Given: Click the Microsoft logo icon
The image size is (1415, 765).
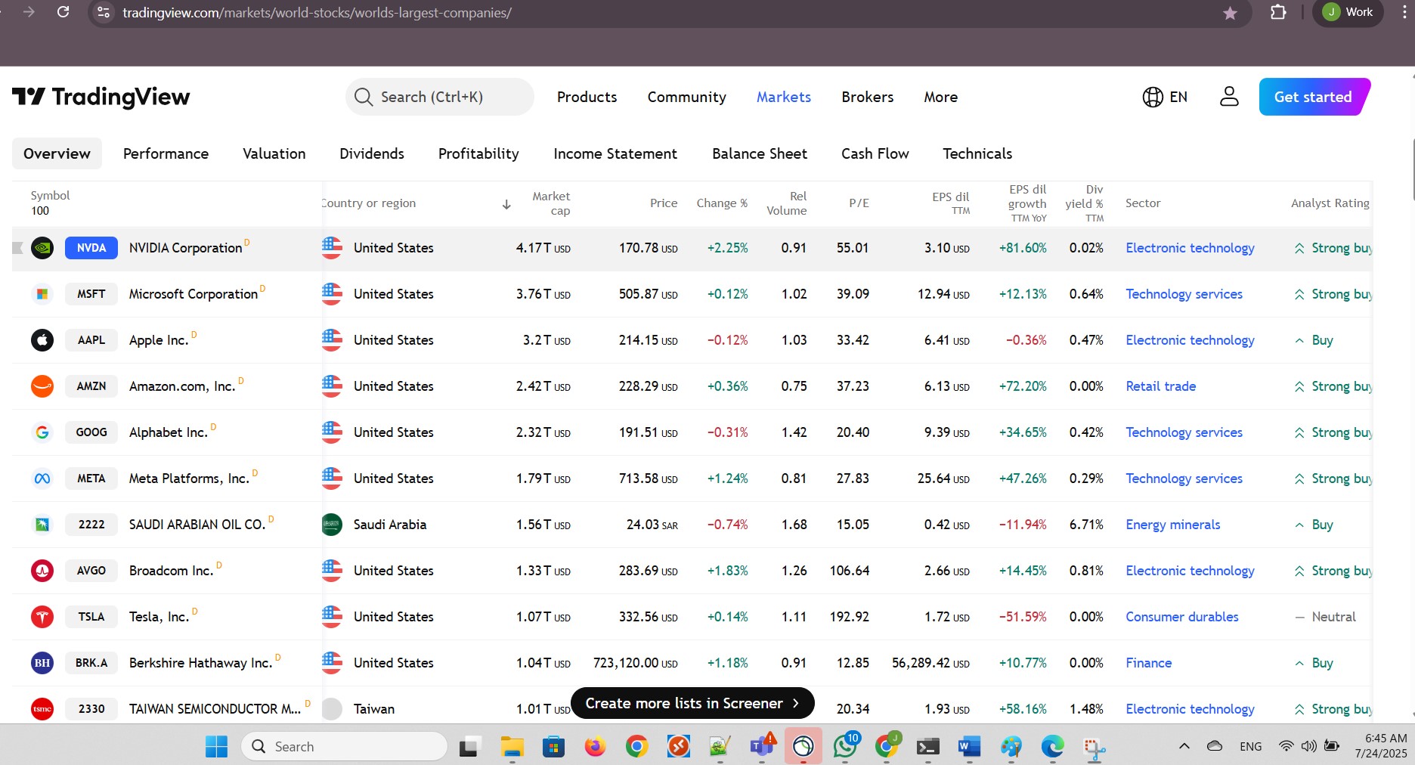Looking at the screenshot, I should point(42,294).
